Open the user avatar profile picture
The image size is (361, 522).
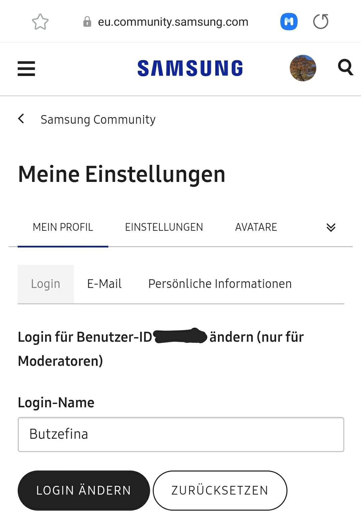tap(303, 68)
